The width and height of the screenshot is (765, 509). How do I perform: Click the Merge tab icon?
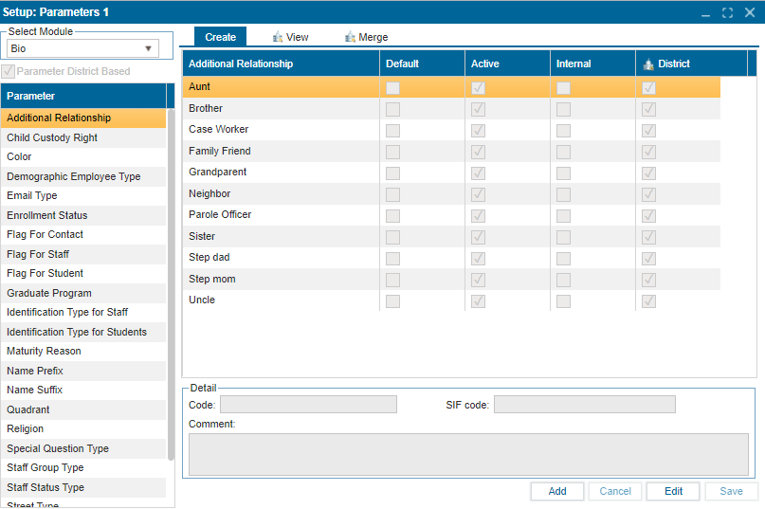coord(350,37)
